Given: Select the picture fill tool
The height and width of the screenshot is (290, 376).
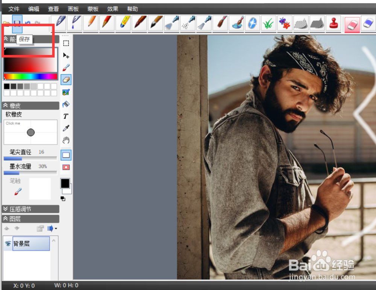Looking at the screenshot, I should click(66, 92).
